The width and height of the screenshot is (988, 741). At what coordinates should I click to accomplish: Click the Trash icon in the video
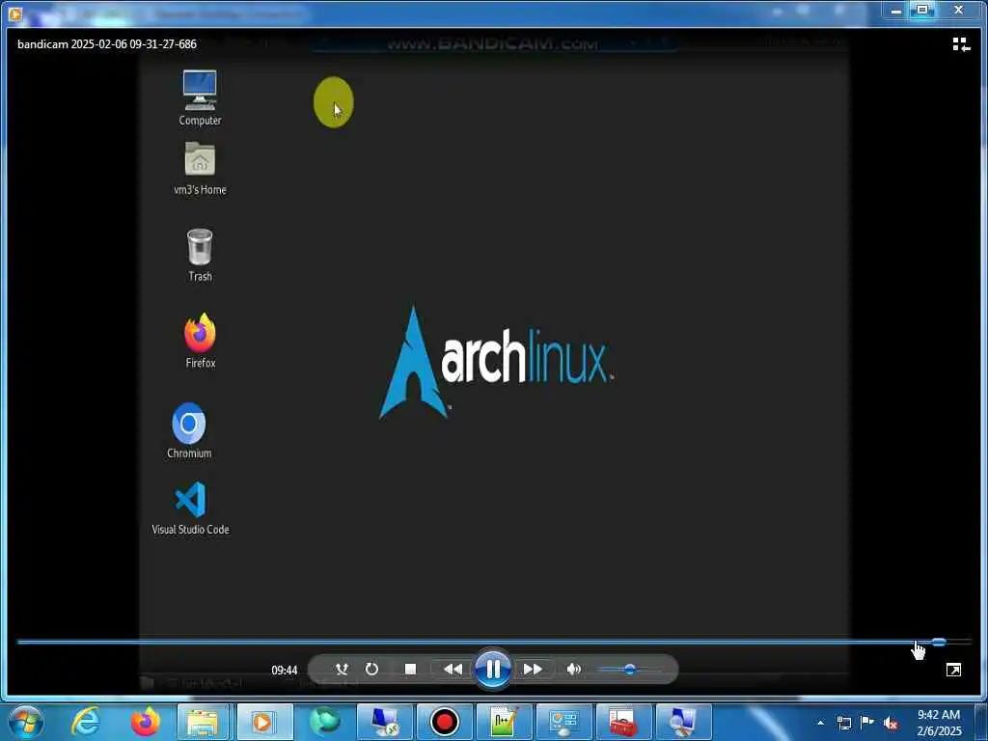[x=200, y=255]
